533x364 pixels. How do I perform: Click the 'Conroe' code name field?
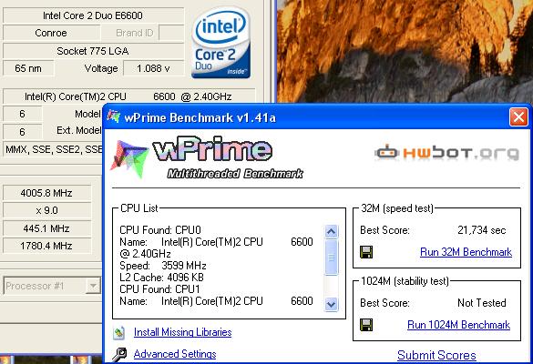tap(51, 33)
